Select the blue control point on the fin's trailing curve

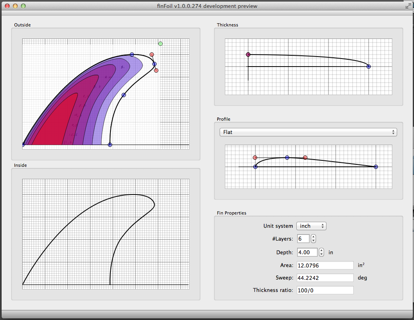[124, 95]
